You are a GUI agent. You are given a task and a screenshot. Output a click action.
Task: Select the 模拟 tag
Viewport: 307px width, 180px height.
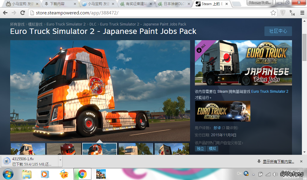tap(213, 149)
